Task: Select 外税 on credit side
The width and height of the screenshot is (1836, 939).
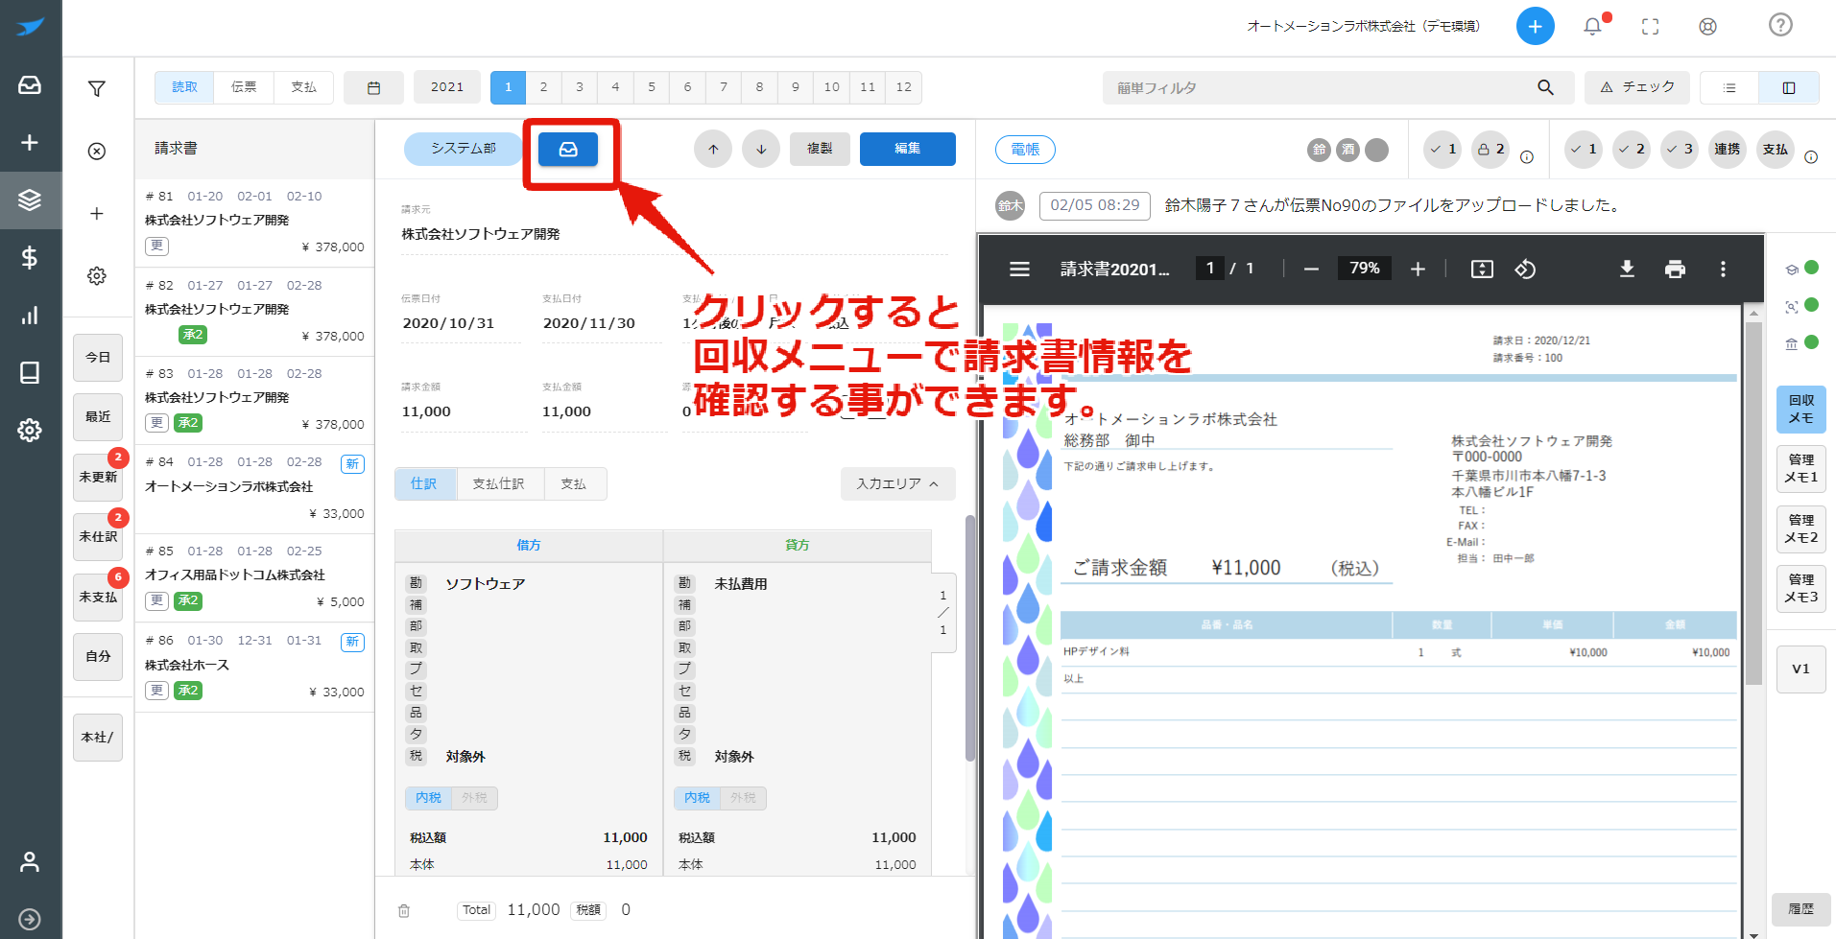Action: tap(743, 797)
